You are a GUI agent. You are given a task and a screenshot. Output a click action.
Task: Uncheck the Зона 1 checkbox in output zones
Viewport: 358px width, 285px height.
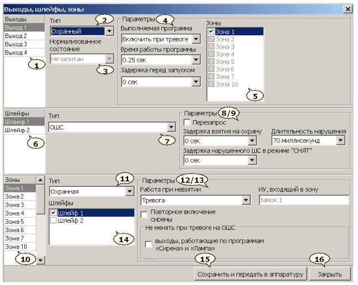pyautogui.click(x=212, y=33)
